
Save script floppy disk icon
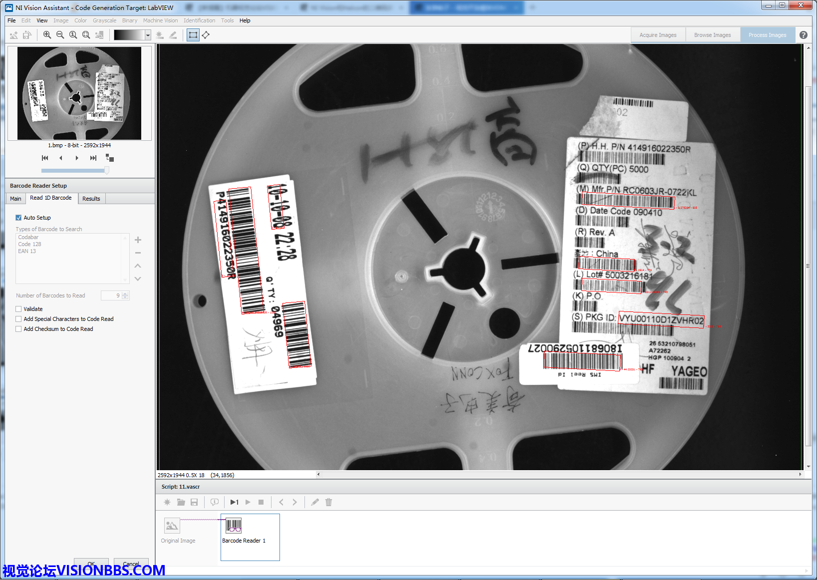point(194,502)
